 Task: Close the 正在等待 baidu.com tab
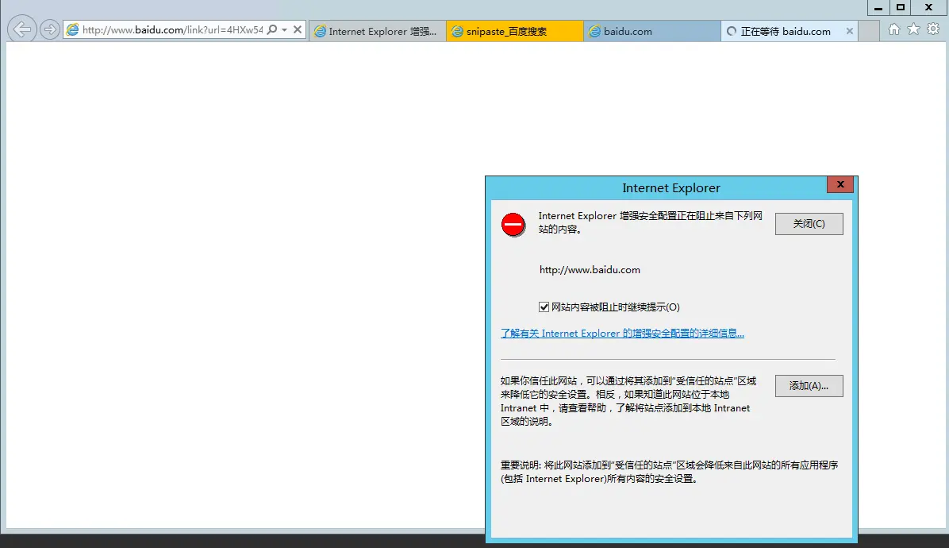pyautogui.click(x=850, y=31)
